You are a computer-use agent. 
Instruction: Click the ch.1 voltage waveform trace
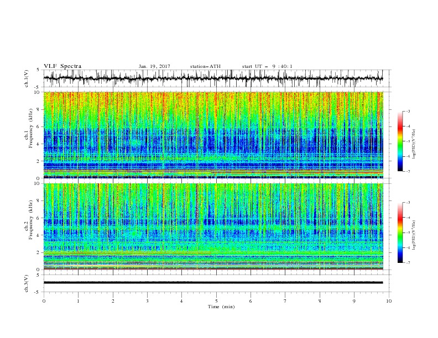click(213, 78)
